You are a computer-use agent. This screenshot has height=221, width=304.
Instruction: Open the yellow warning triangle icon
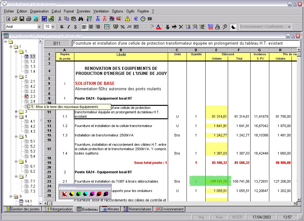[127, 19]
